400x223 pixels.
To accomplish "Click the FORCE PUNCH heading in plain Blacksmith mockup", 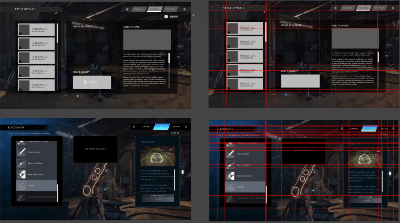I will (x=148, y=142).
